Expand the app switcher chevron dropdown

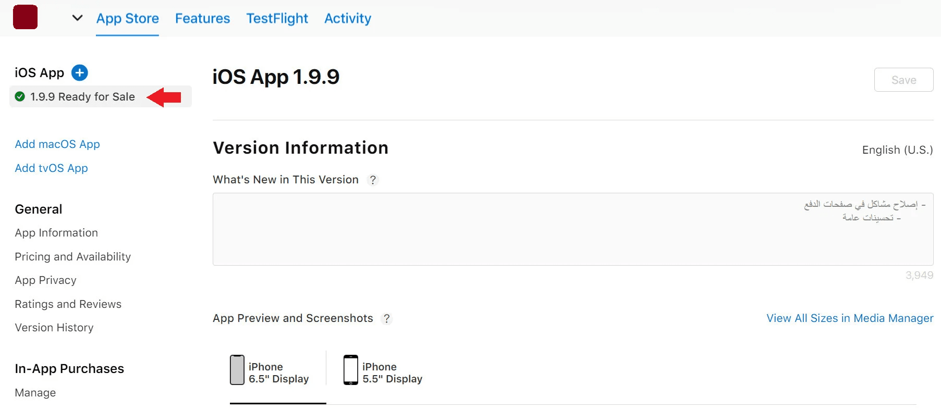click(x=77, y=18)
